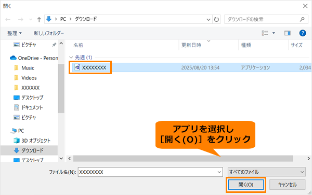Select 3D オブジェクト in sidebar
Viewport: 312px width, 195px height.
(x=32, y=141)
